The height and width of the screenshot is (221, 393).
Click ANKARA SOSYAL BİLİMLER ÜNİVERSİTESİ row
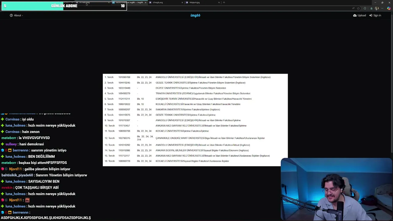tap(202, 150)
